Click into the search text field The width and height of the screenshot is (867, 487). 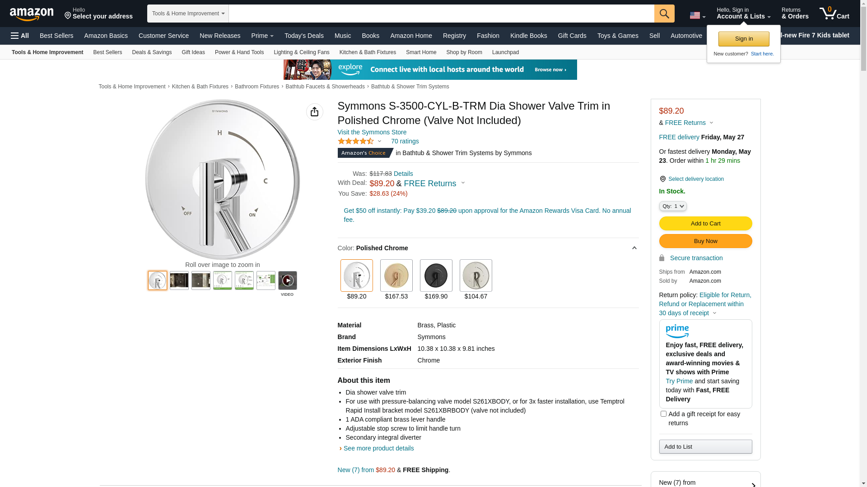[441, 14]
